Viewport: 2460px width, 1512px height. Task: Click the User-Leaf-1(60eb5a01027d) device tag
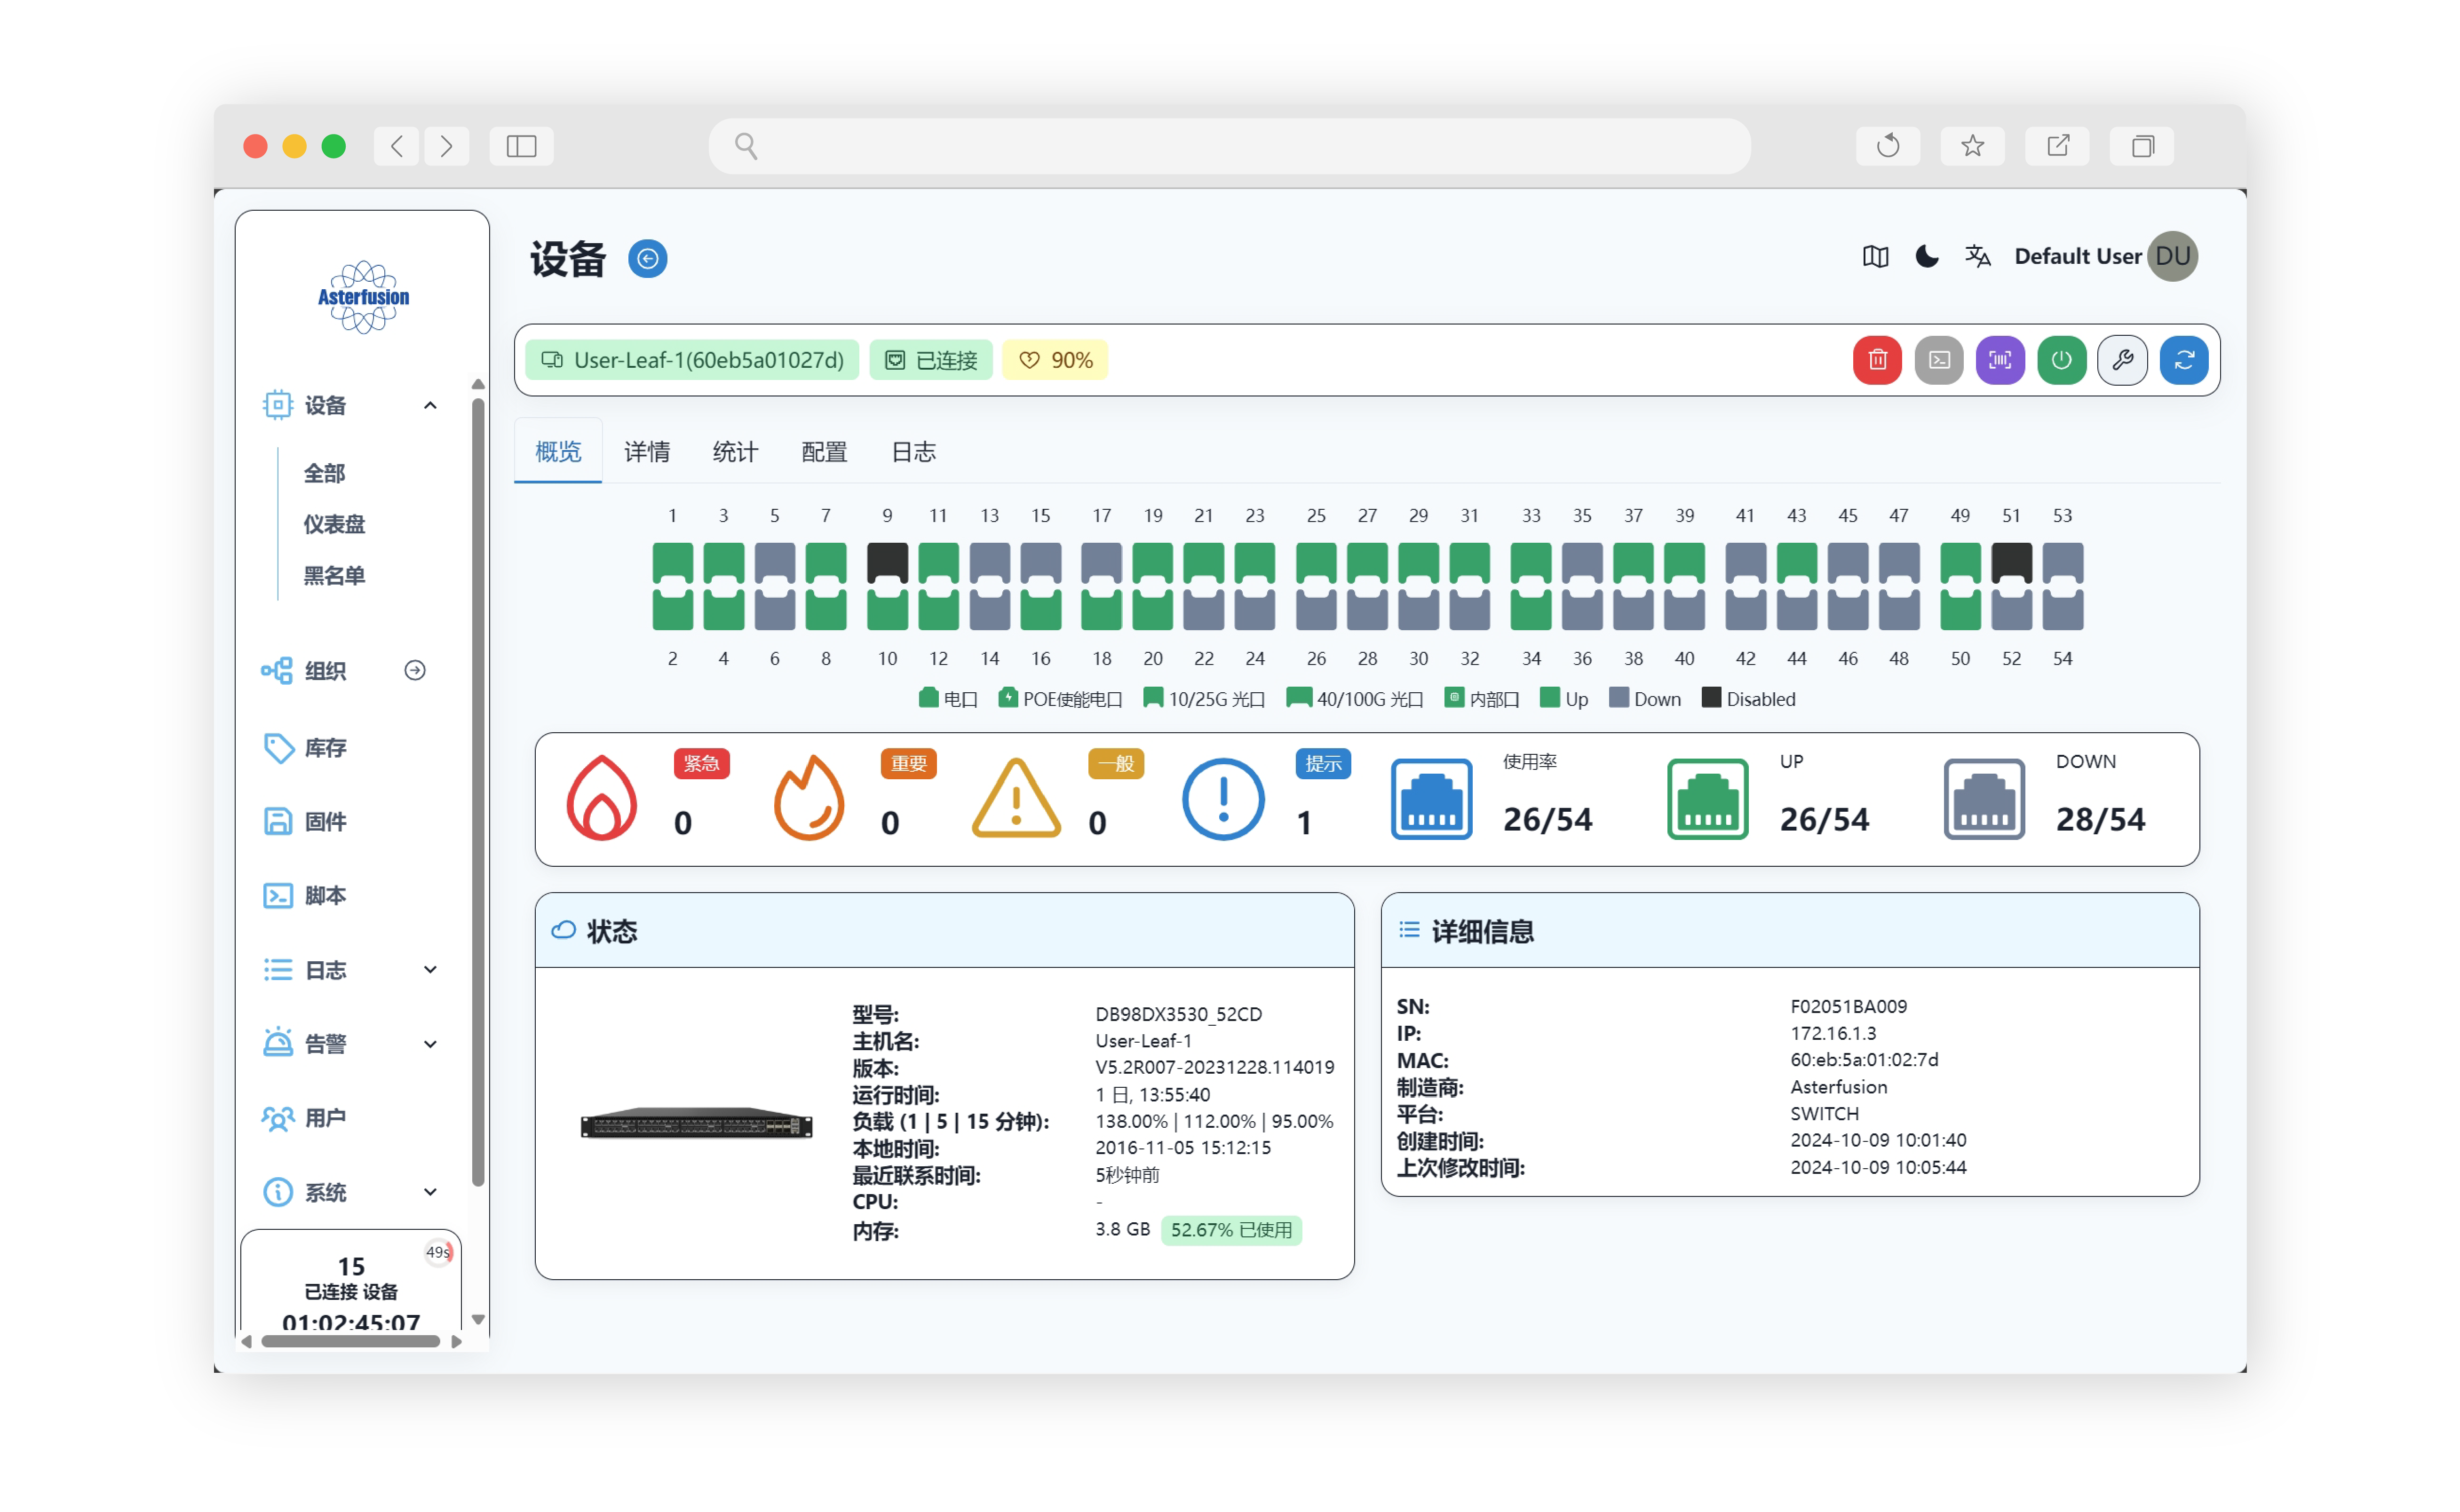click(x=692, y=360)
